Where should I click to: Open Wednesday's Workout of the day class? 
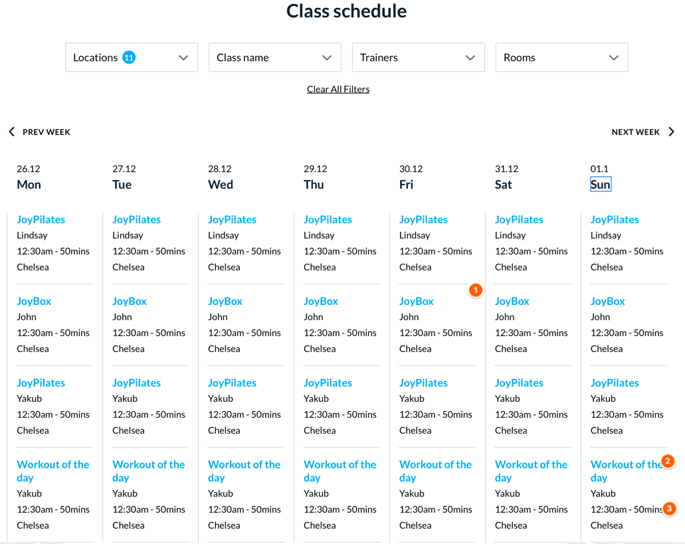[x=245, y=471]
